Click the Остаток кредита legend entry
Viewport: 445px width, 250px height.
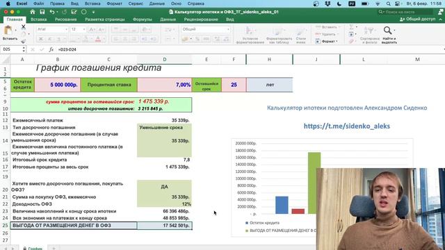[263, 223]
